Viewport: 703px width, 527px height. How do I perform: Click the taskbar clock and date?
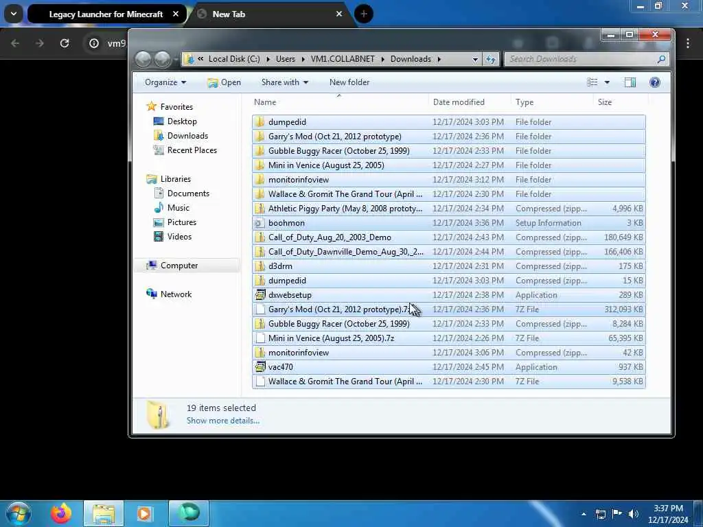[x=668, y=514]
